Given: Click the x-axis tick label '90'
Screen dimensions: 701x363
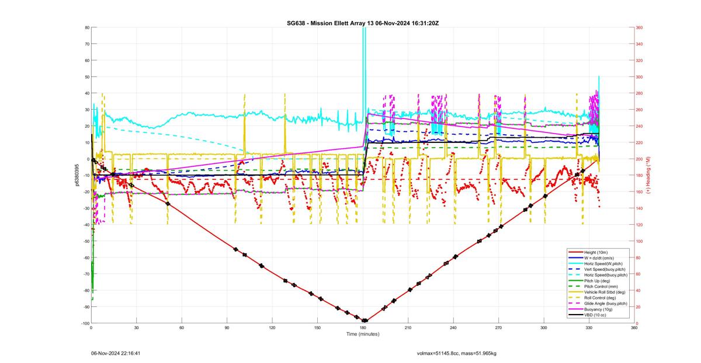Looking at the screenshot, I should click(x=227, y=328).
